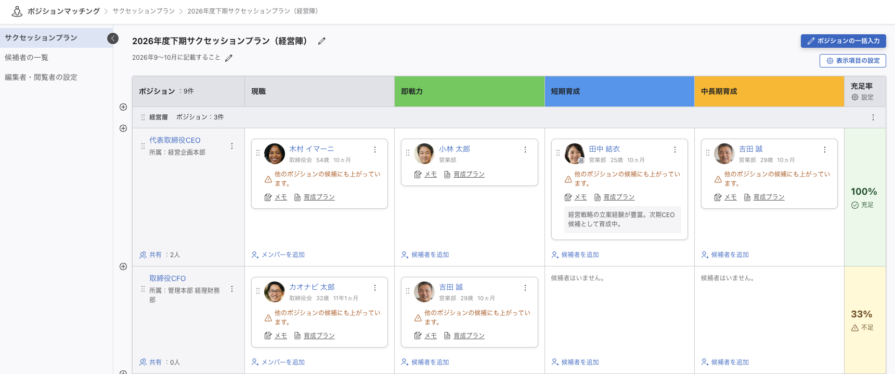Click plus icon above the 経営層 group row
The width and height of the screenshot is (895, 374).
(x=123, y=107)
